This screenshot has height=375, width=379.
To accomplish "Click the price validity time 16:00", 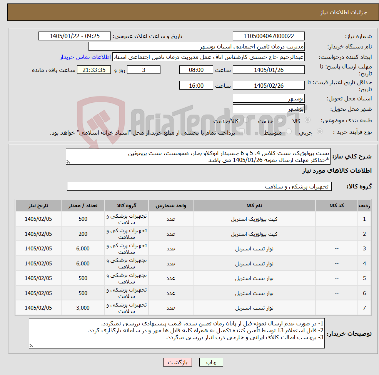I will (196, 85).
